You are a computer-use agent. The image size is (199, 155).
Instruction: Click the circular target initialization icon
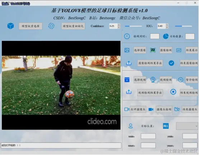51,26
